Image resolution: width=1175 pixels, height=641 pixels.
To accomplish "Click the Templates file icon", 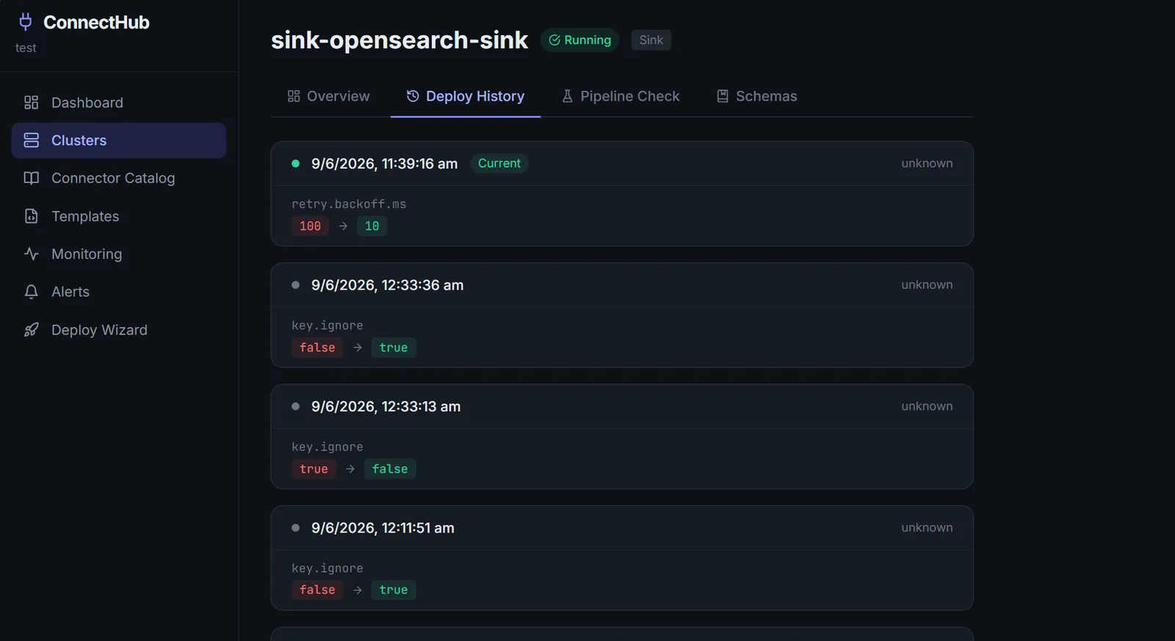I will tap(31, 216).
